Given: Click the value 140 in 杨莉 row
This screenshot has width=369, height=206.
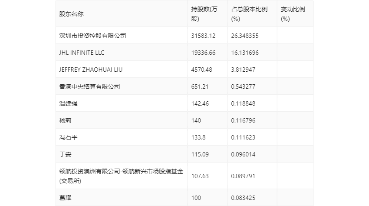Looking at the screenshot, I should (196, 120).
